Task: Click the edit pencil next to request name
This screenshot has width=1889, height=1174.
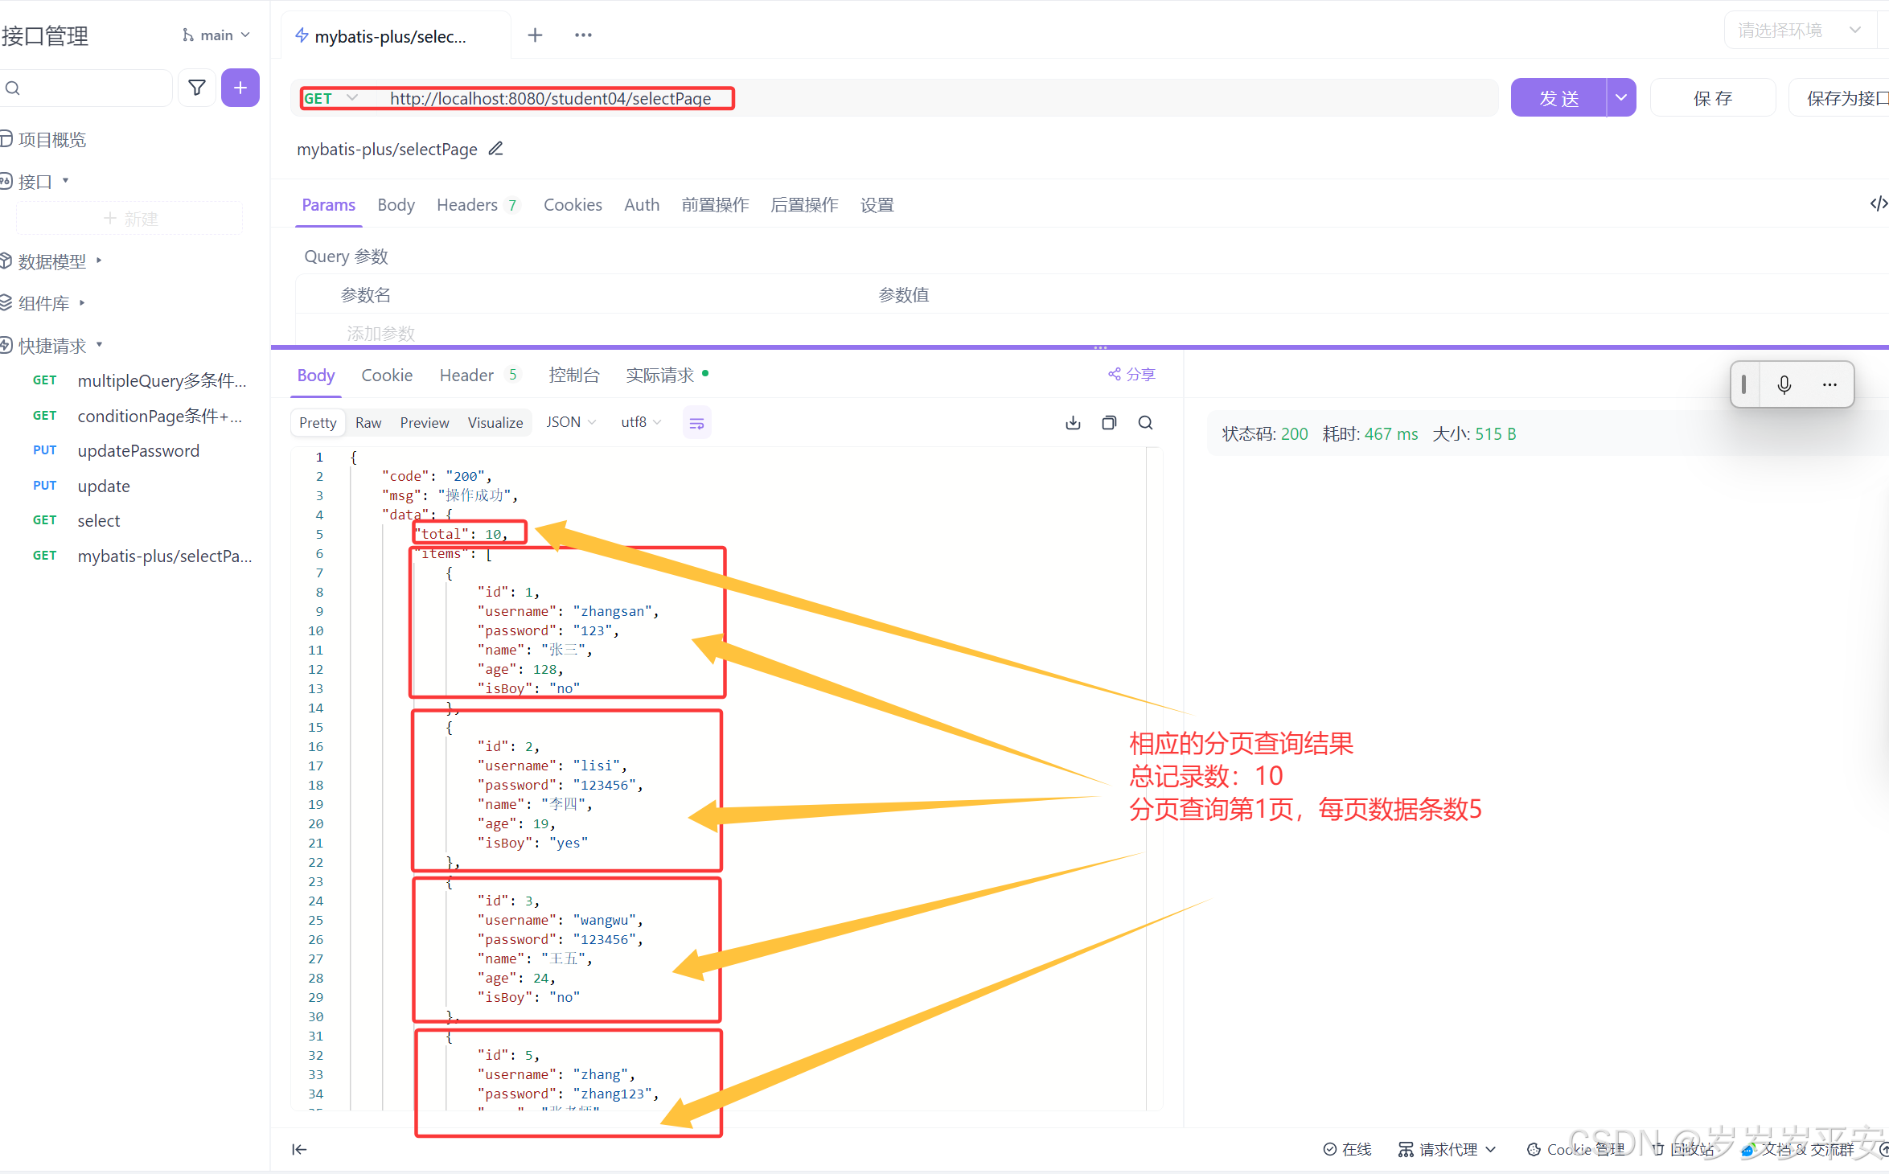Action: [496, 149]
